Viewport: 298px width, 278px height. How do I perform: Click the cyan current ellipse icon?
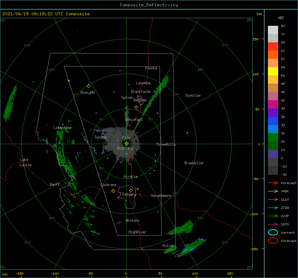[273, 232]
